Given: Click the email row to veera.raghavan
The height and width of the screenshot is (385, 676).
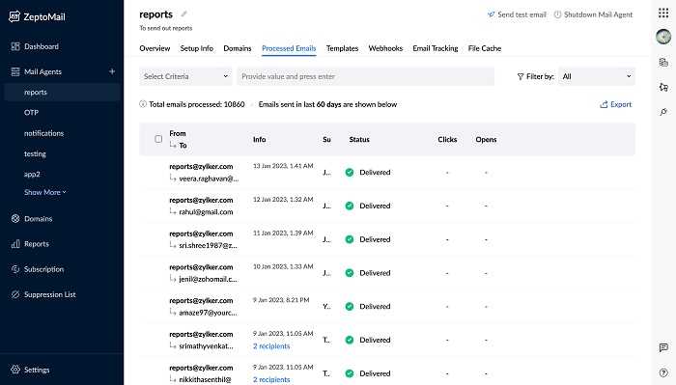Looking at the screenshot, I should click(387, 173).
